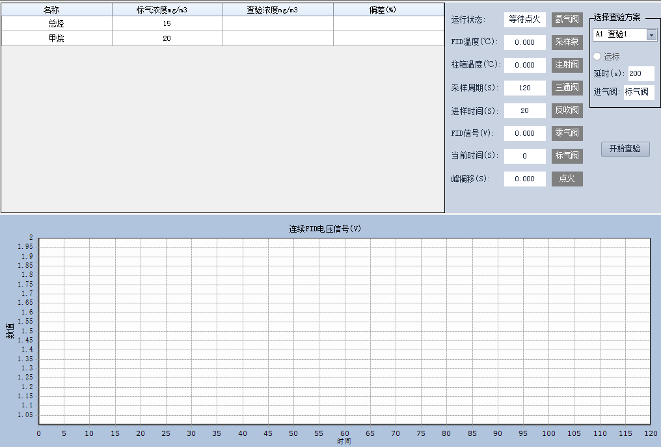Click the 运行状态 field showing 等待点火
The height and width of the screenshot is (447, 661).
coord(525,19)
